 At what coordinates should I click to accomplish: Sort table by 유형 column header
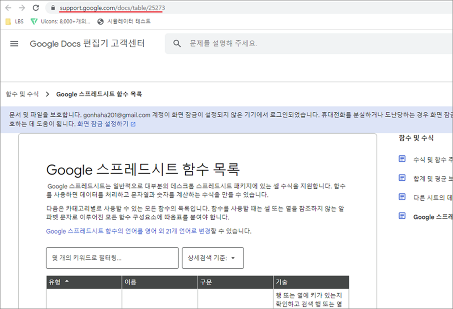tap(84, 282)
